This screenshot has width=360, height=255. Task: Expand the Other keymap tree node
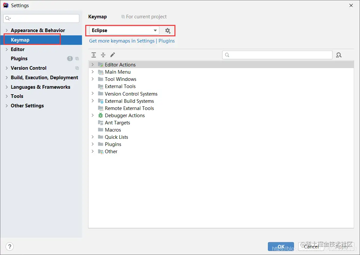click(x=92, y=152)
